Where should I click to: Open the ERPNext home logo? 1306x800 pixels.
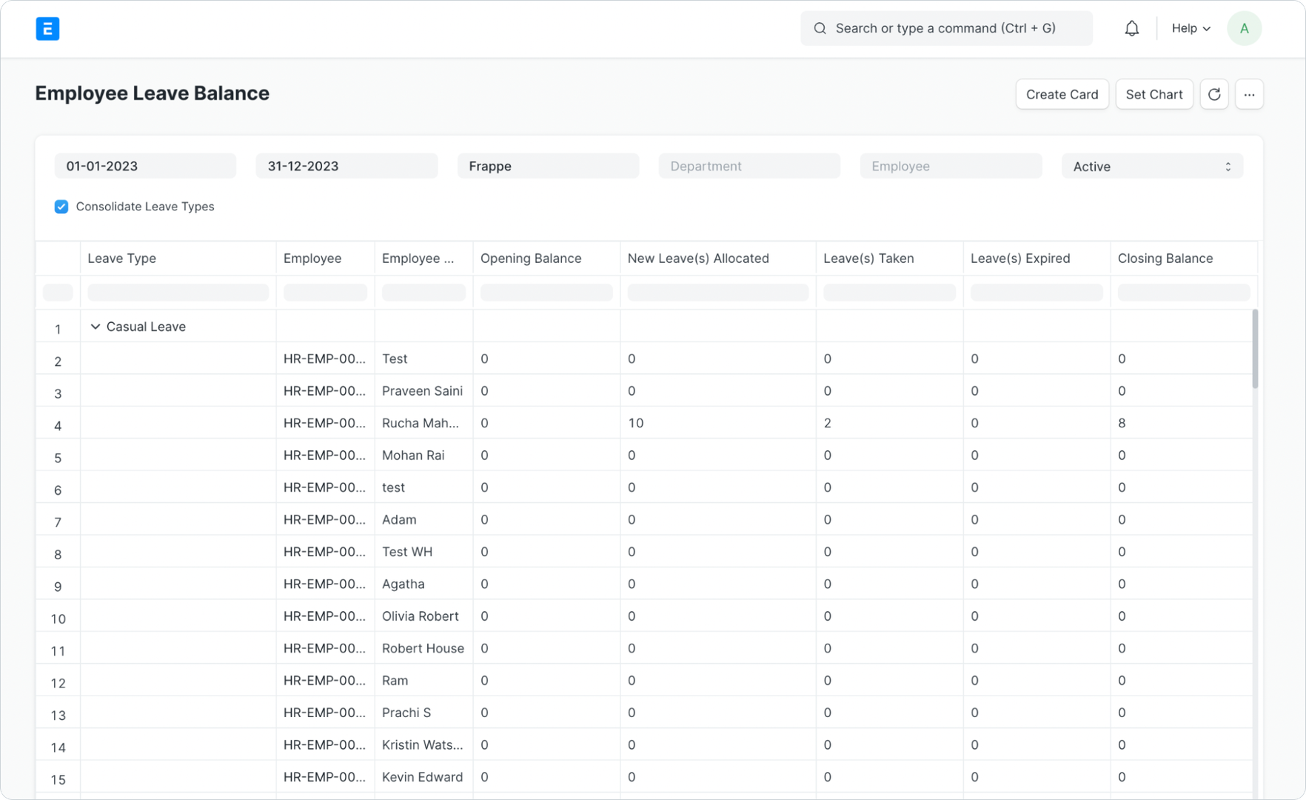47,29
